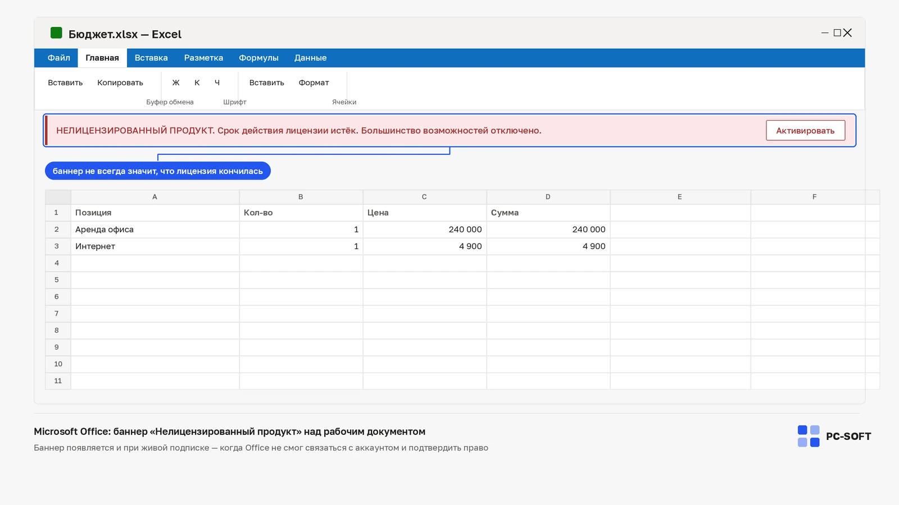Select row 11 header
Viewport: 899px width, 505px height.
click(x=58, y=381)
